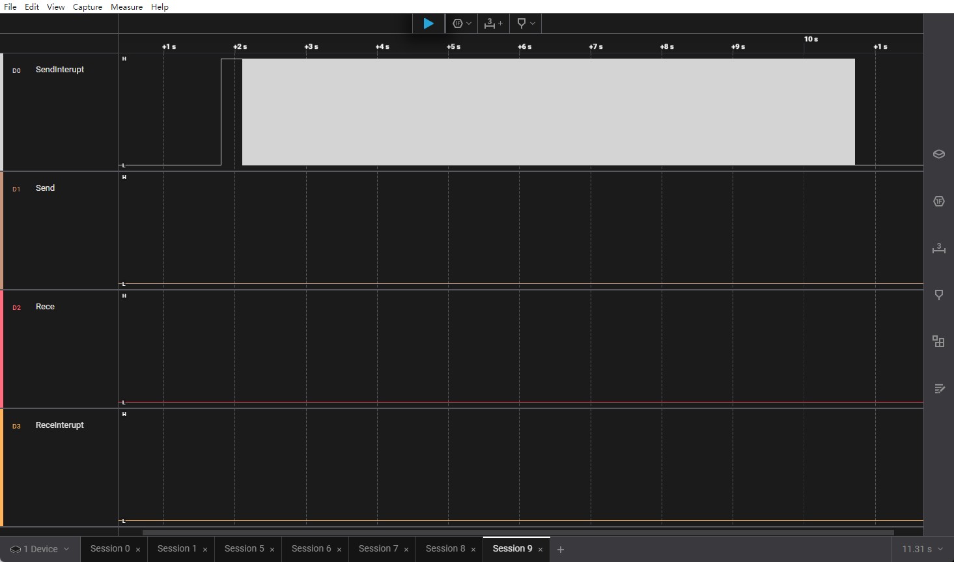Select the SendInterupt channel label
Screen dimensions: 954x562
click(59, 70)
